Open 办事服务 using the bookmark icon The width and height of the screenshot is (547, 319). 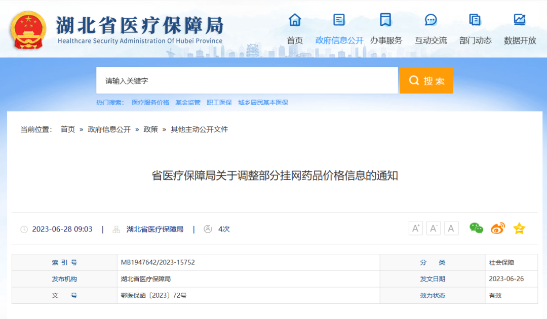coord(386,20)
